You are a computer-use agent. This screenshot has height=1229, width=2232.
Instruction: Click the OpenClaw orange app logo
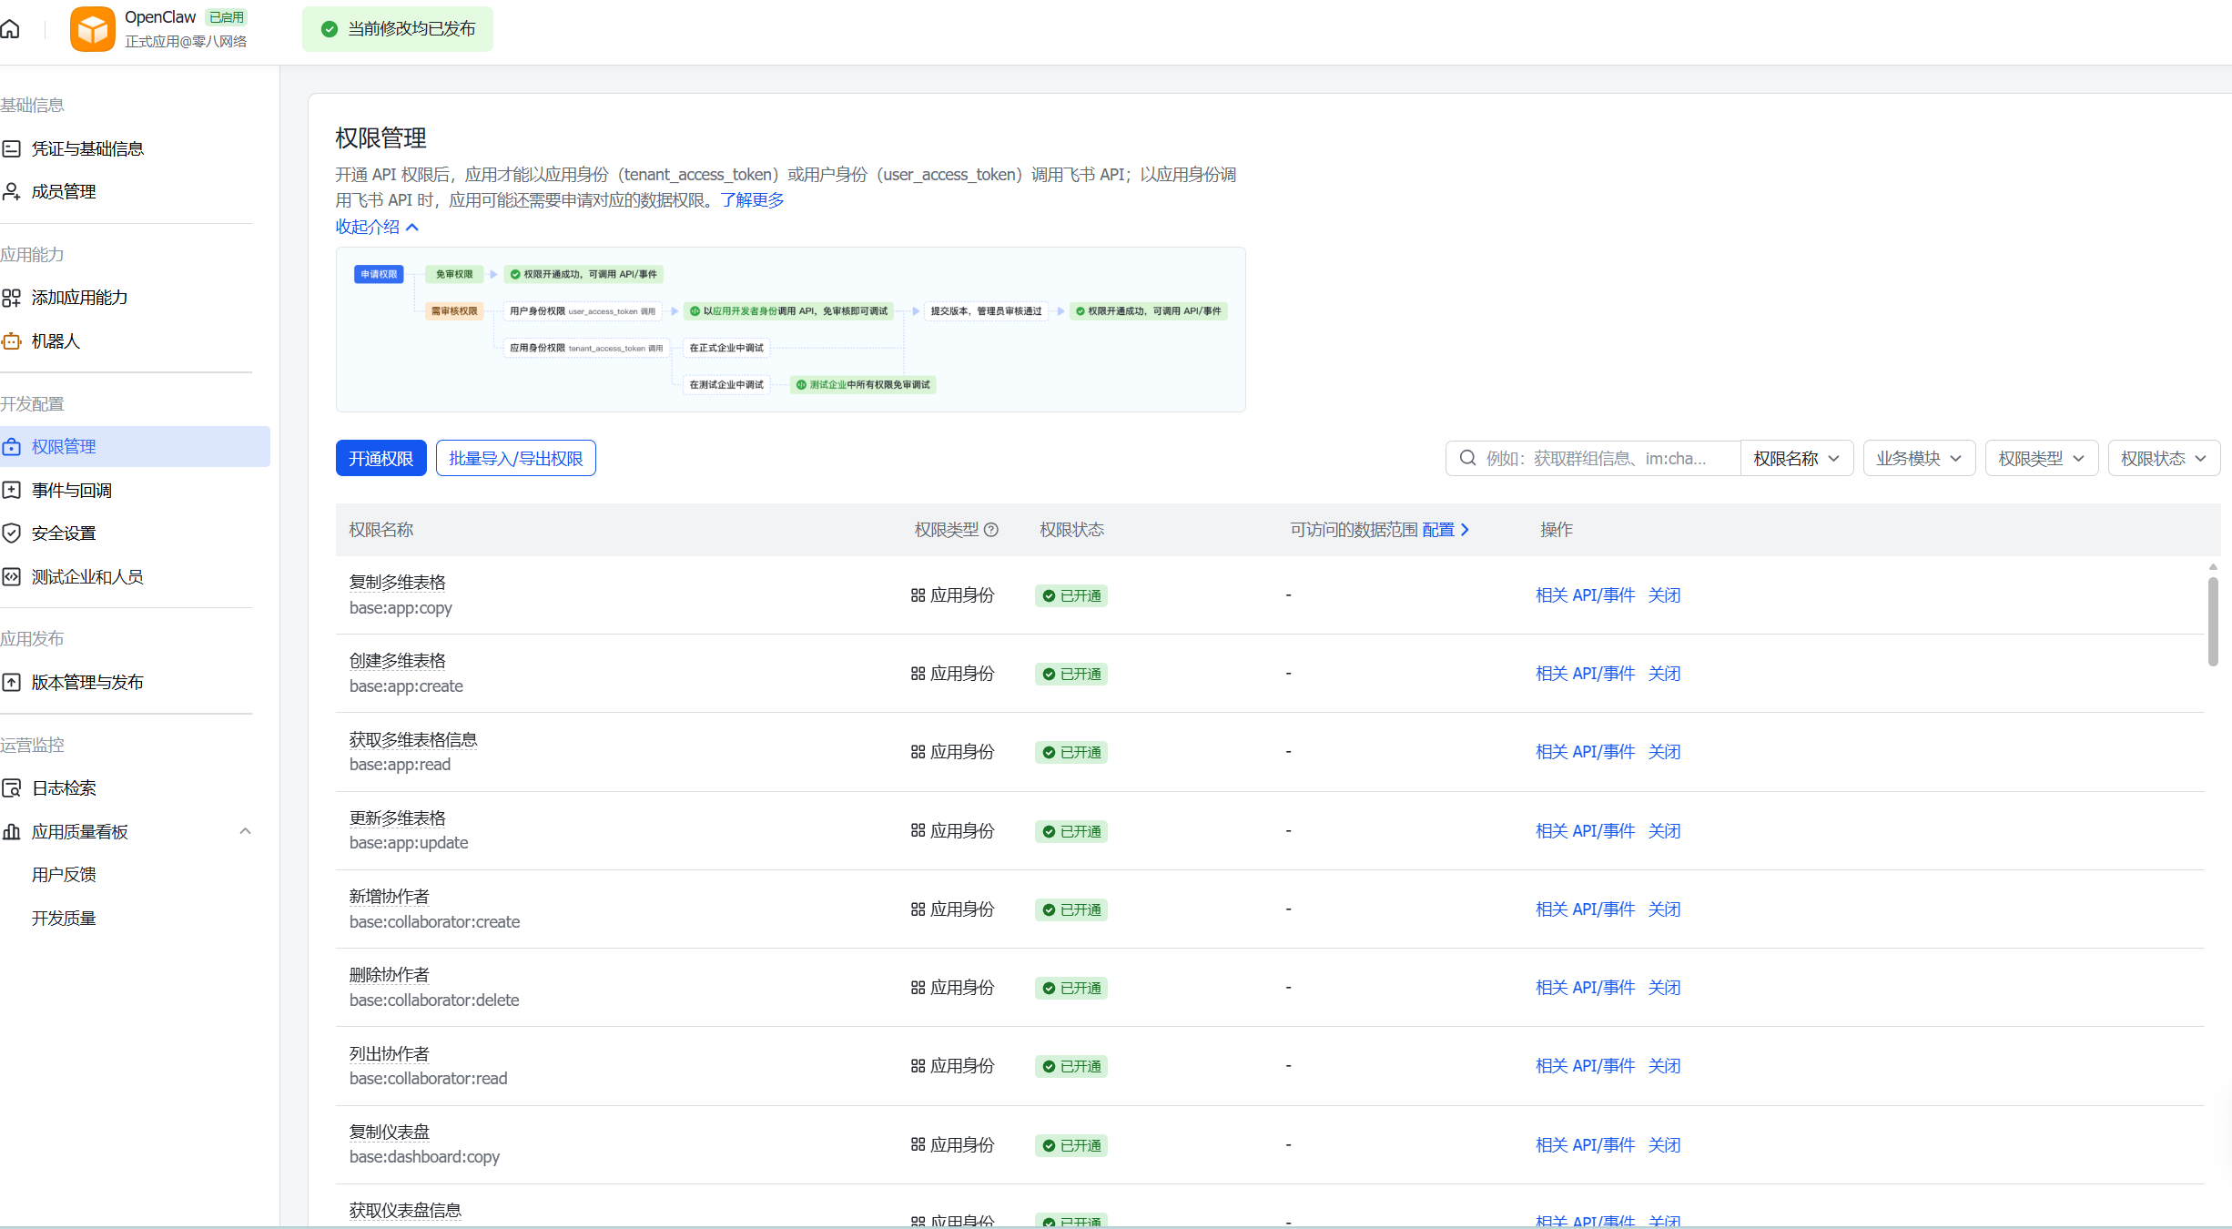(x=93, y=29)
